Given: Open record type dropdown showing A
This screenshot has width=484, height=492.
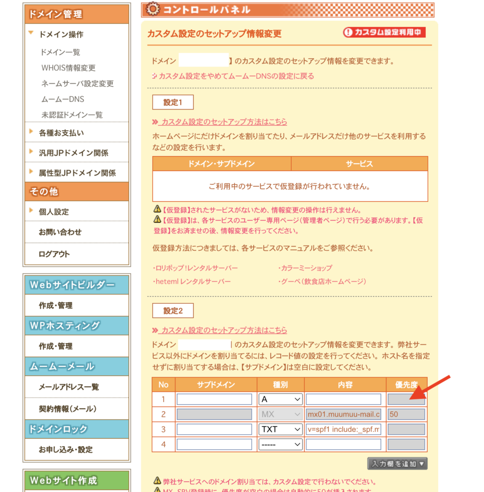Looking at the screenshot, I should pos(281,399).
